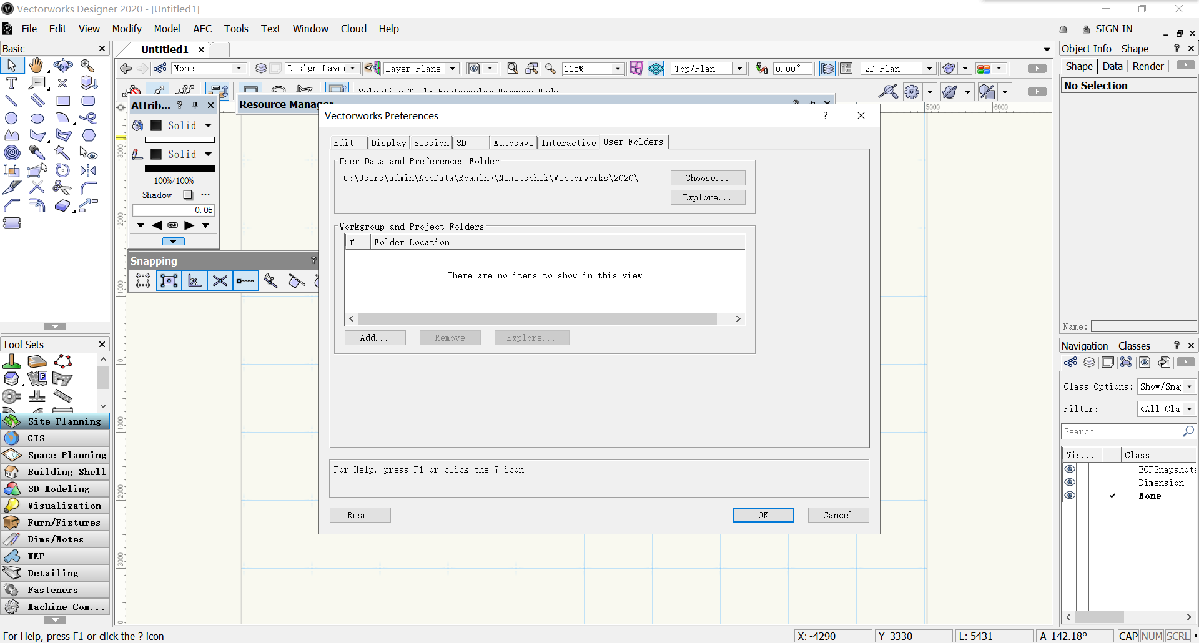Screen dimensions: 1199x643
Task: Click Explore... under User Data folder
Action: (708, 197)
